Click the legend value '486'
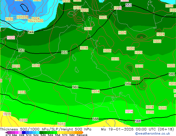This screenshot has width=176, height=136. pos(14,135)
